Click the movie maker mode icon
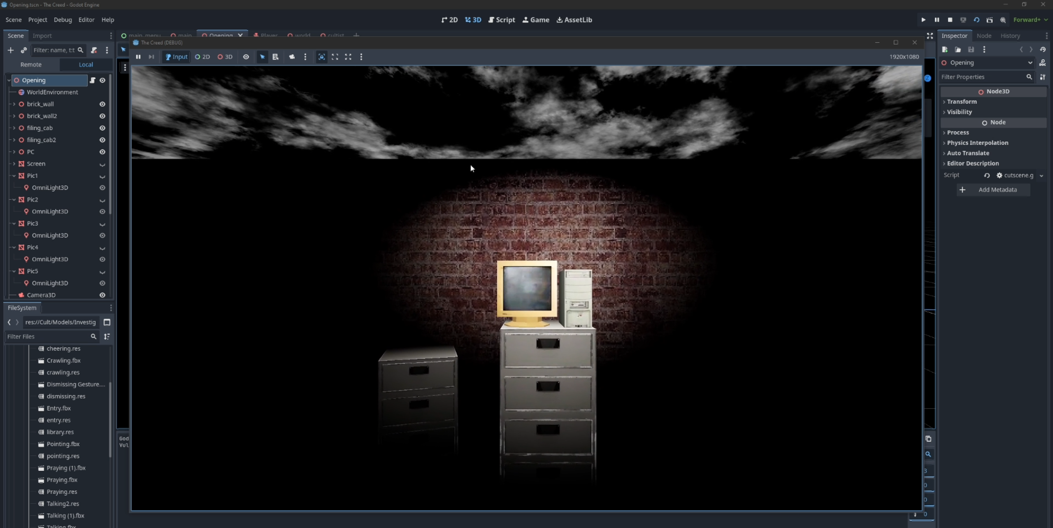Screen dimensions: 1053x528 coord(990,20)
